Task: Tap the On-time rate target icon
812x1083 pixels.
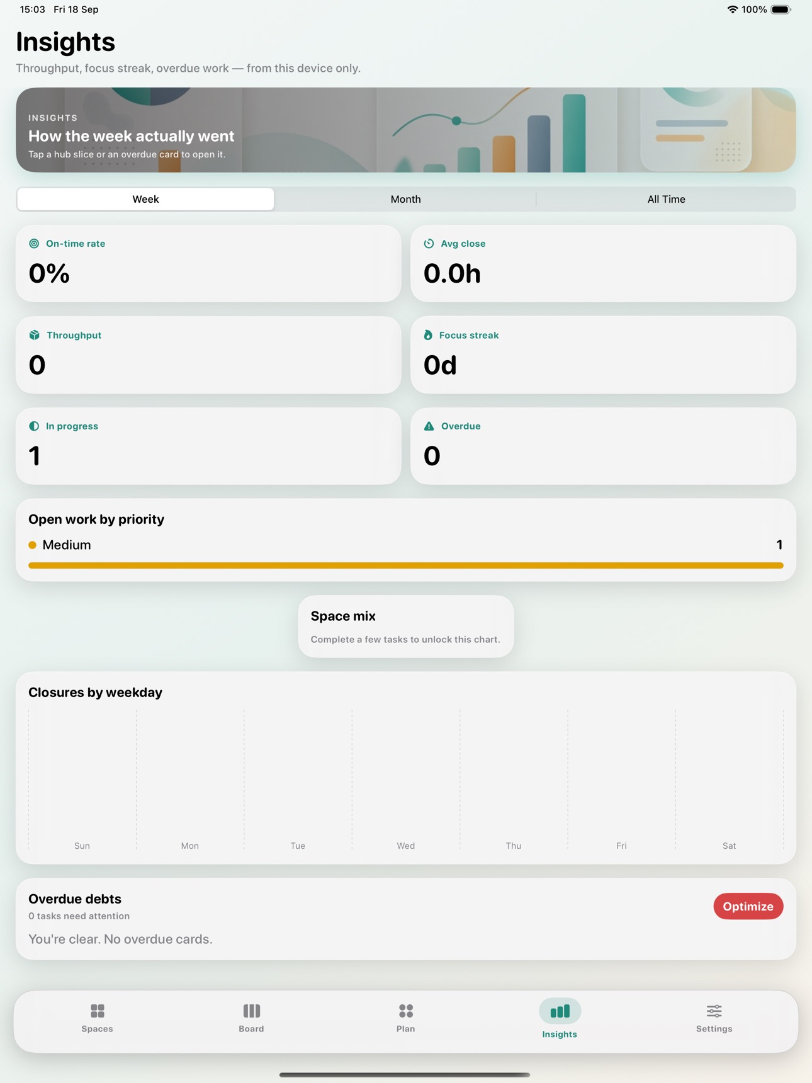Action: [34, 244]
